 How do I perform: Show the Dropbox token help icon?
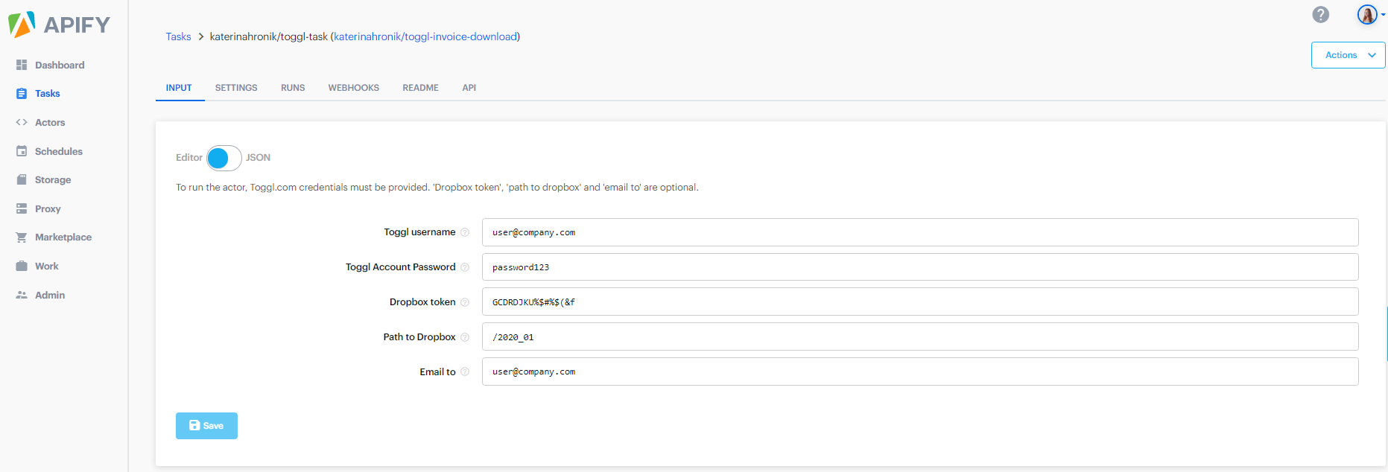tap(465, 302)
